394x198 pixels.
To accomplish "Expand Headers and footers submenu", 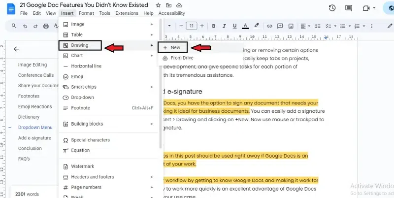I will [108, 177].
